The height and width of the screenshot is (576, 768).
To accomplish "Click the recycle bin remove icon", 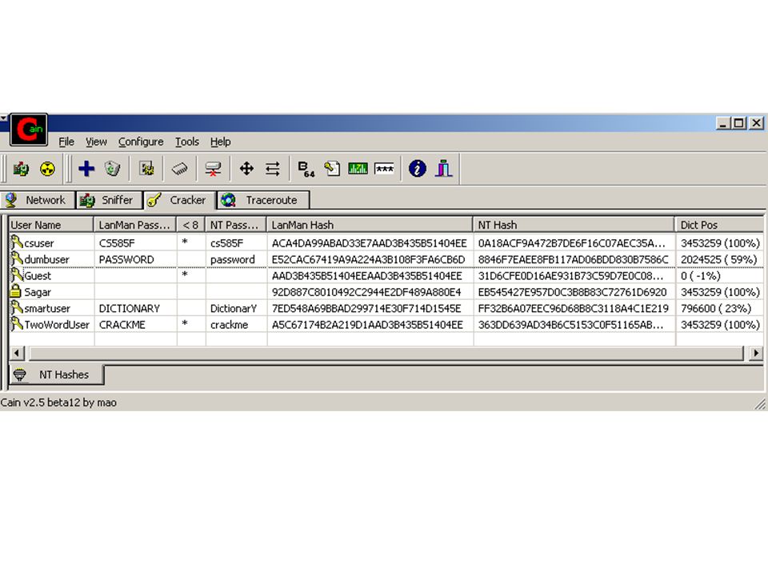I will click(113, 169).
